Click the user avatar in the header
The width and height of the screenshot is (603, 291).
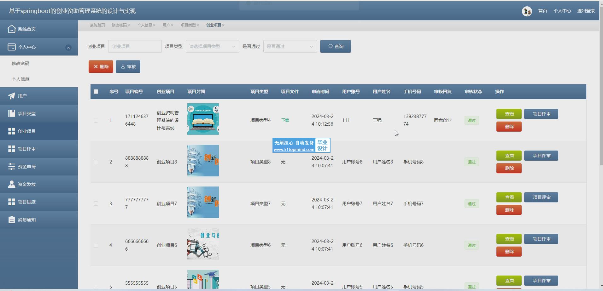527,11
